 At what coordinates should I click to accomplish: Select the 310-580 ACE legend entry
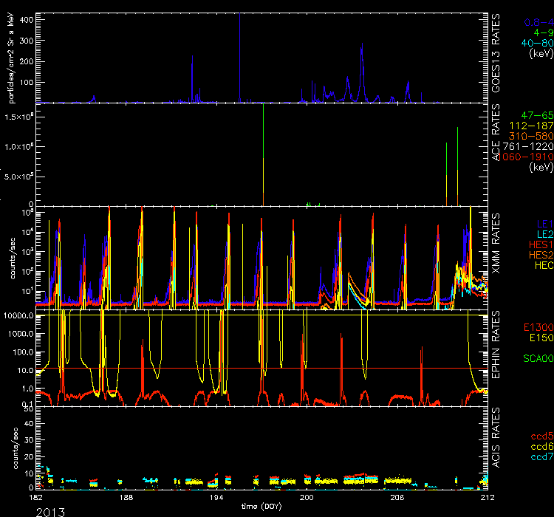pyautogui.click(x=532, y=136)
